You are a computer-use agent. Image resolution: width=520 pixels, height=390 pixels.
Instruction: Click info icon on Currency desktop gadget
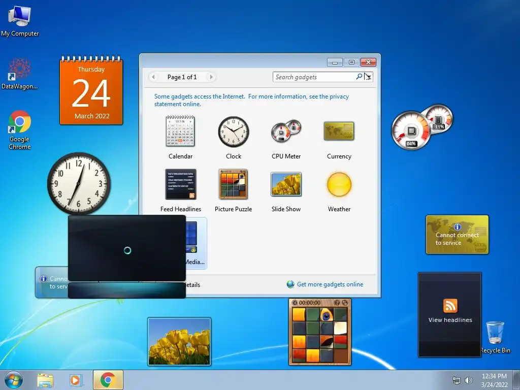click(458, 227)
